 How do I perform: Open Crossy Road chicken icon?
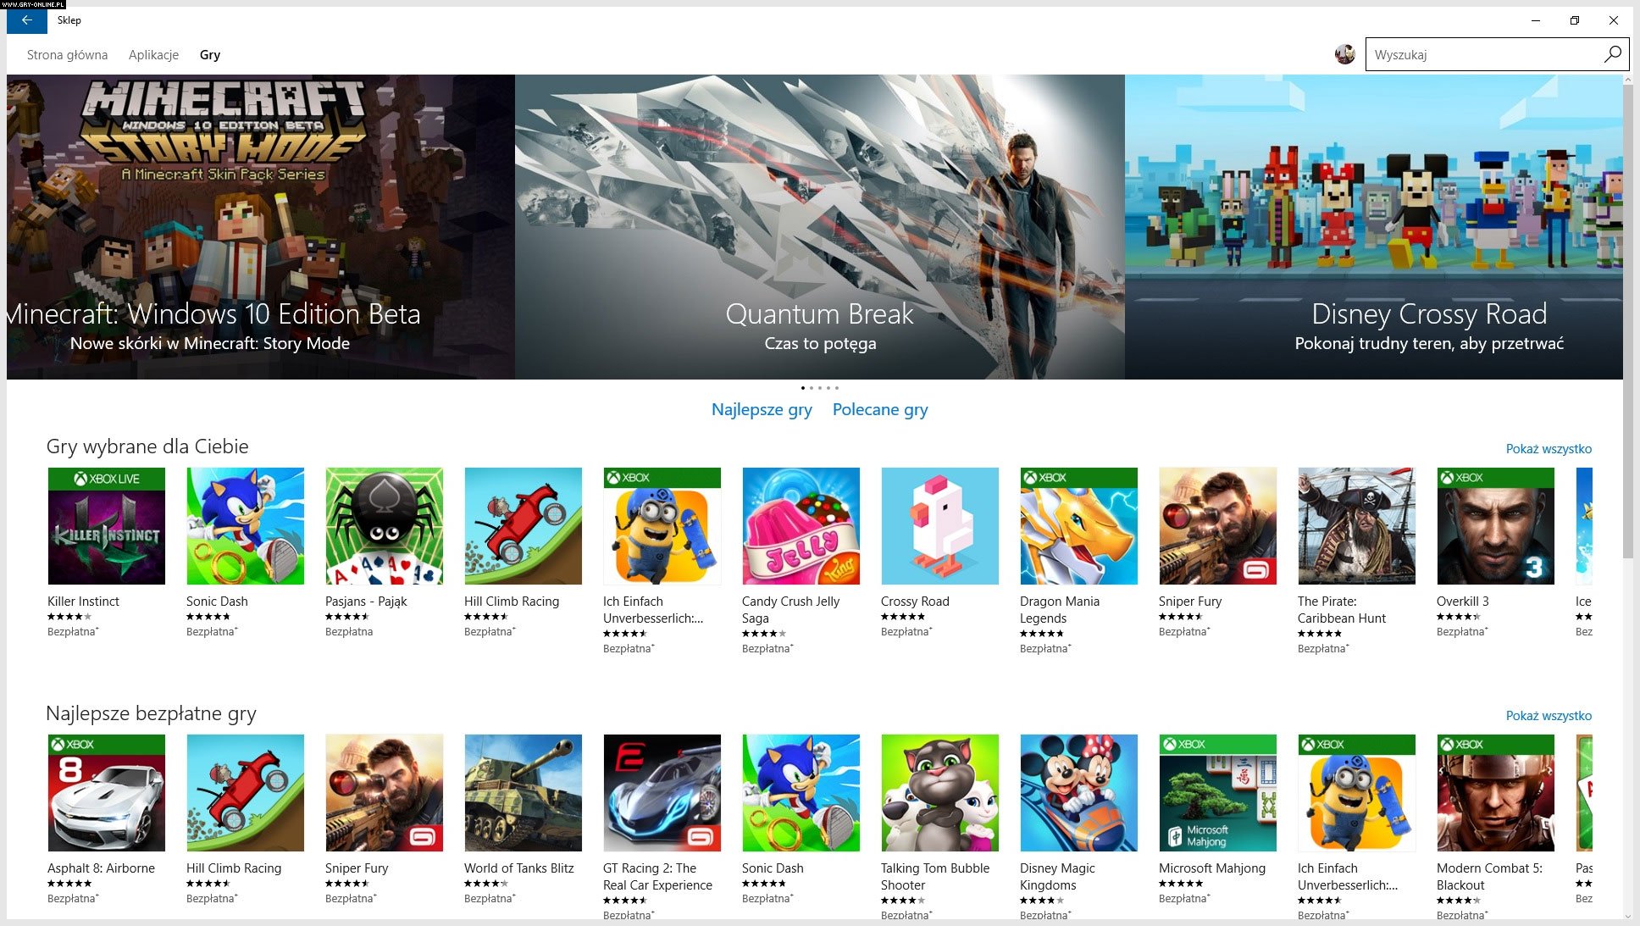(x=939, y=526)
